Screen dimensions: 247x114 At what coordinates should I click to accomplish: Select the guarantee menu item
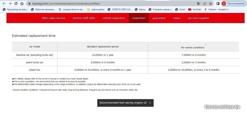pos(159,18)
